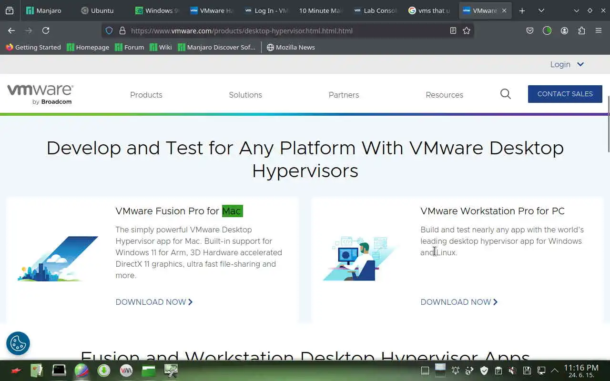Open the Mozilla News bookmark
Screen dimensions: 610x381
[x=291, y=47]
